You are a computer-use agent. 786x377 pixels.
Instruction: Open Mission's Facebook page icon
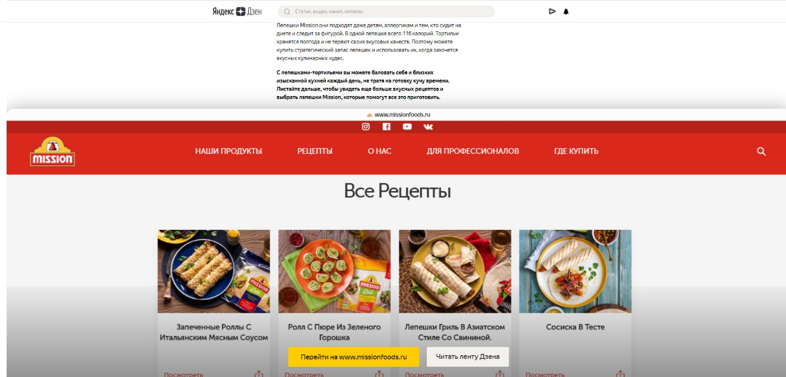(x=386, y=127)
